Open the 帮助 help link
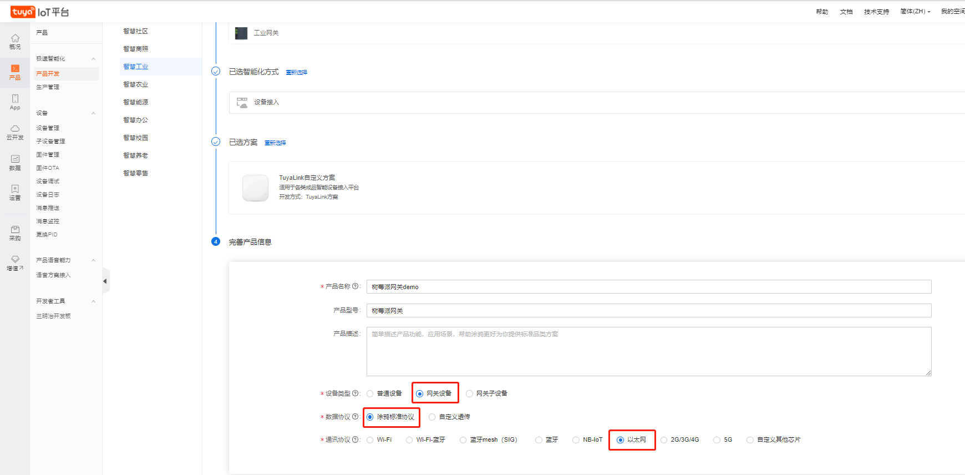The width and height of the screenshot is (965, 475). point(822,12)
